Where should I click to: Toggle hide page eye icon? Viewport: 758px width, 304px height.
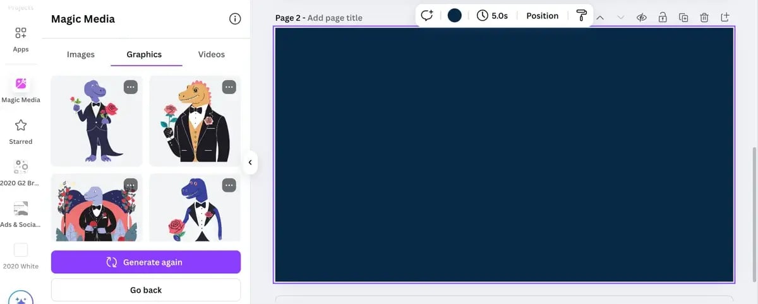pos(641,18)
